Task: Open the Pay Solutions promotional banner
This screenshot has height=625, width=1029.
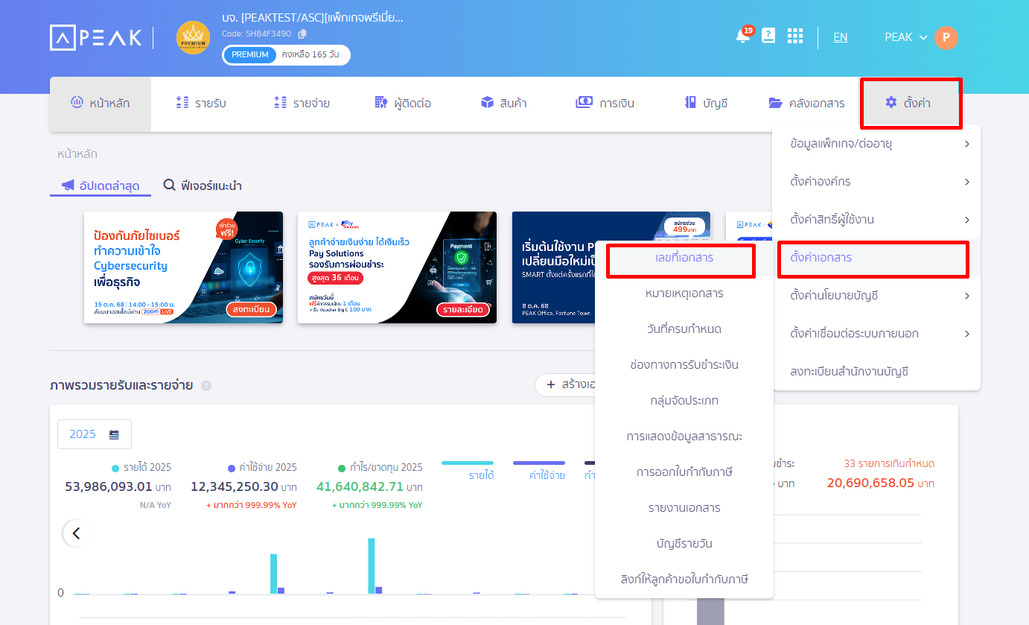Action: (x=396, y=267)
